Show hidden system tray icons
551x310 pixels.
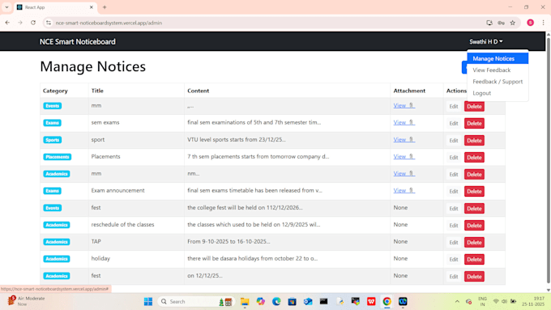pyautogui.click(x=457, y=302)
